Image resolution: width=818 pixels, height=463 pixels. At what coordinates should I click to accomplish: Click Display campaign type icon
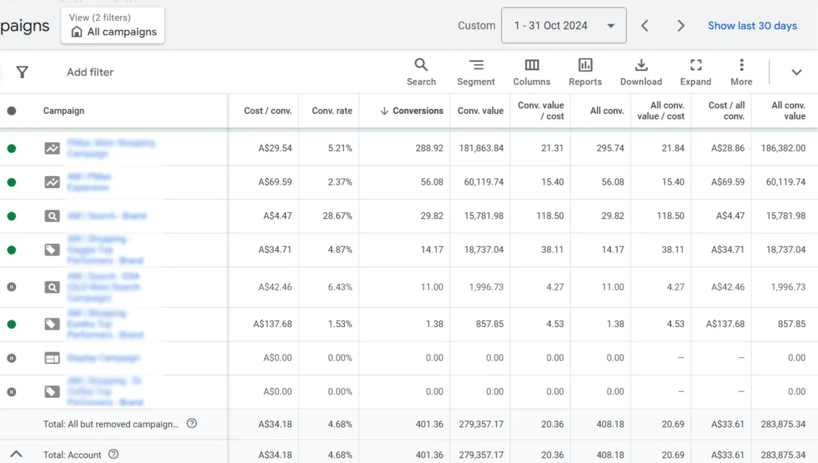pos(52,358)
